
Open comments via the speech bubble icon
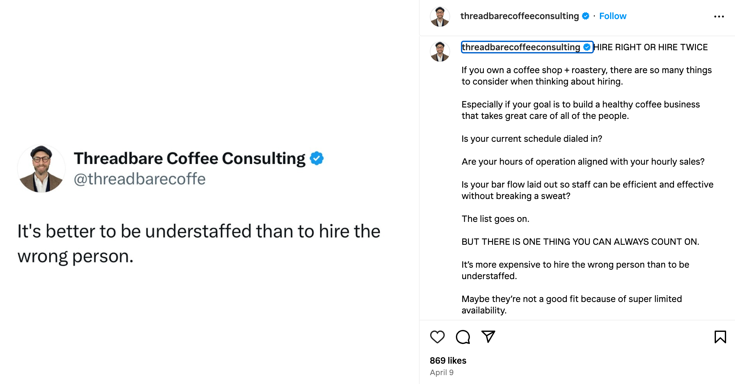[463, 337]
